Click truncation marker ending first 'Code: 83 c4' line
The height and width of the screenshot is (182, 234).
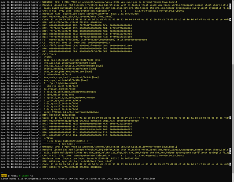(230, 20)
